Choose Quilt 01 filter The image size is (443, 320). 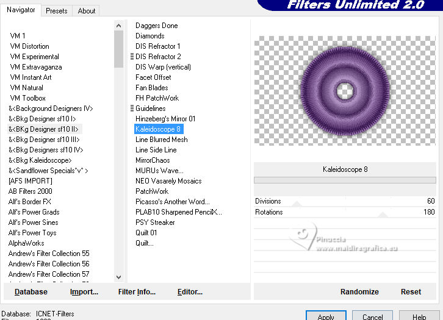[x=146, y=233]
